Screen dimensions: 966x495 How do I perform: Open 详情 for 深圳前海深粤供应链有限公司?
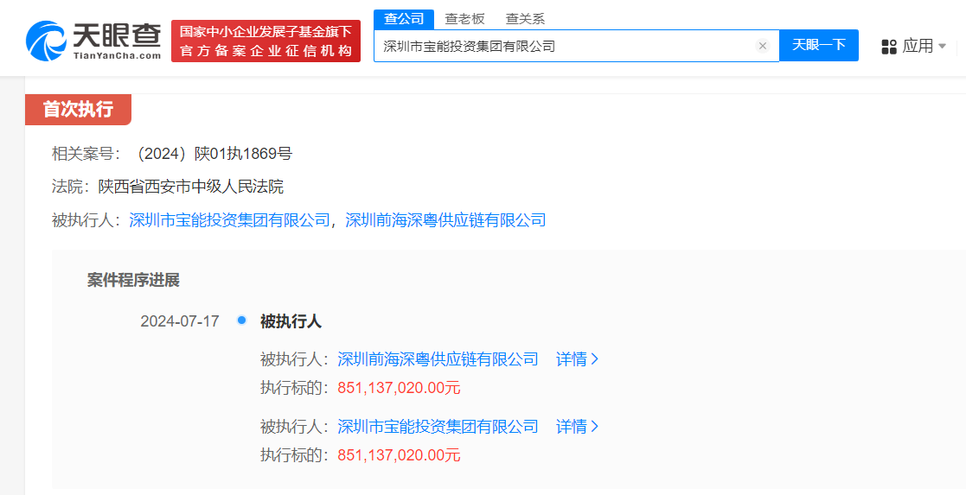pos(577,359)
